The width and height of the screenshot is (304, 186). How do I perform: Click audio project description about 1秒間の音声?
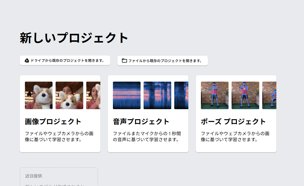147,136
